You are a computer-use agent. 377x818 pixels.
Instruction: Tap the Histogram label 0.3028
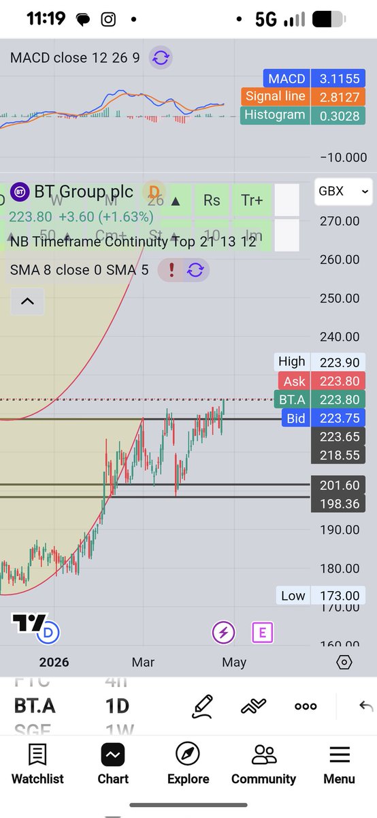click(x=302, y=115)
